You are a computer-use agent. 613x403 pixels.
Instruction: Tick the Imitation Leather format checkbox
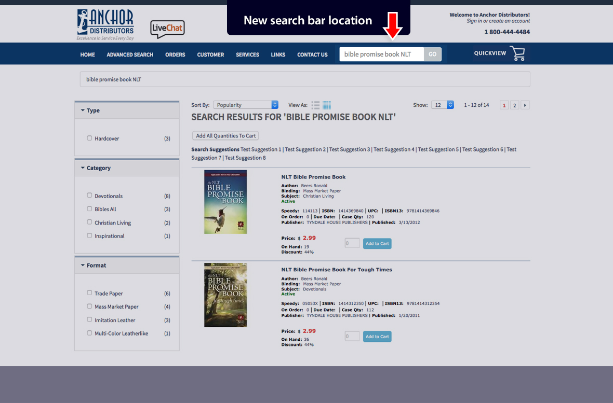[89, 319]
